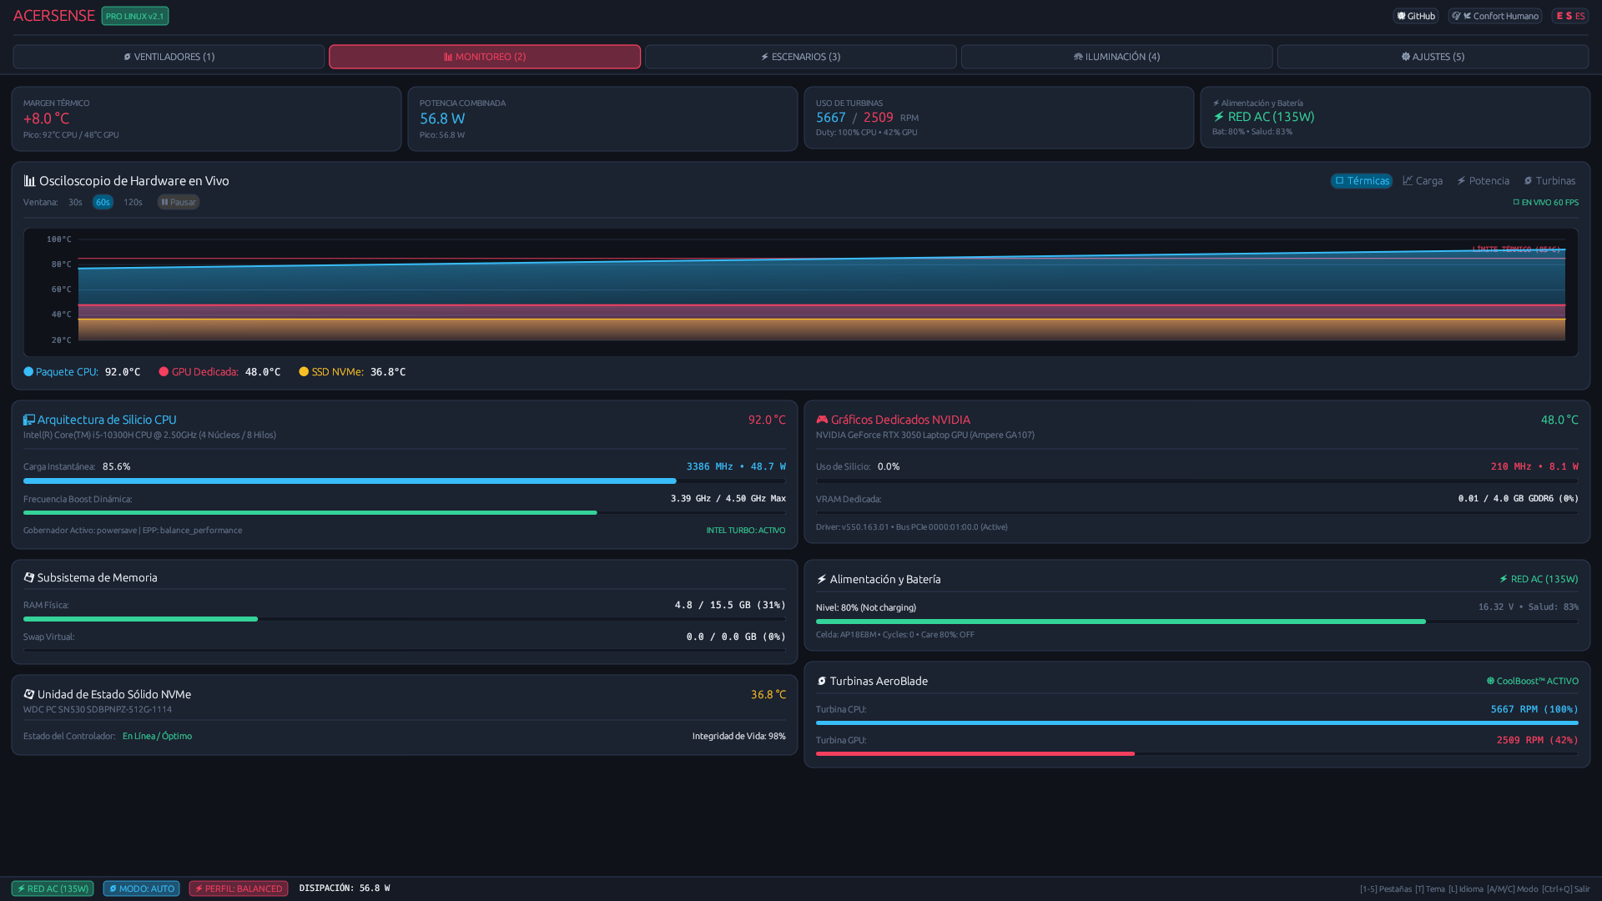This screenshot has width=1602, height=901.
Task: Click the Swap Virtual usage value
Action: pyautogui.click(x=736, y=637)
